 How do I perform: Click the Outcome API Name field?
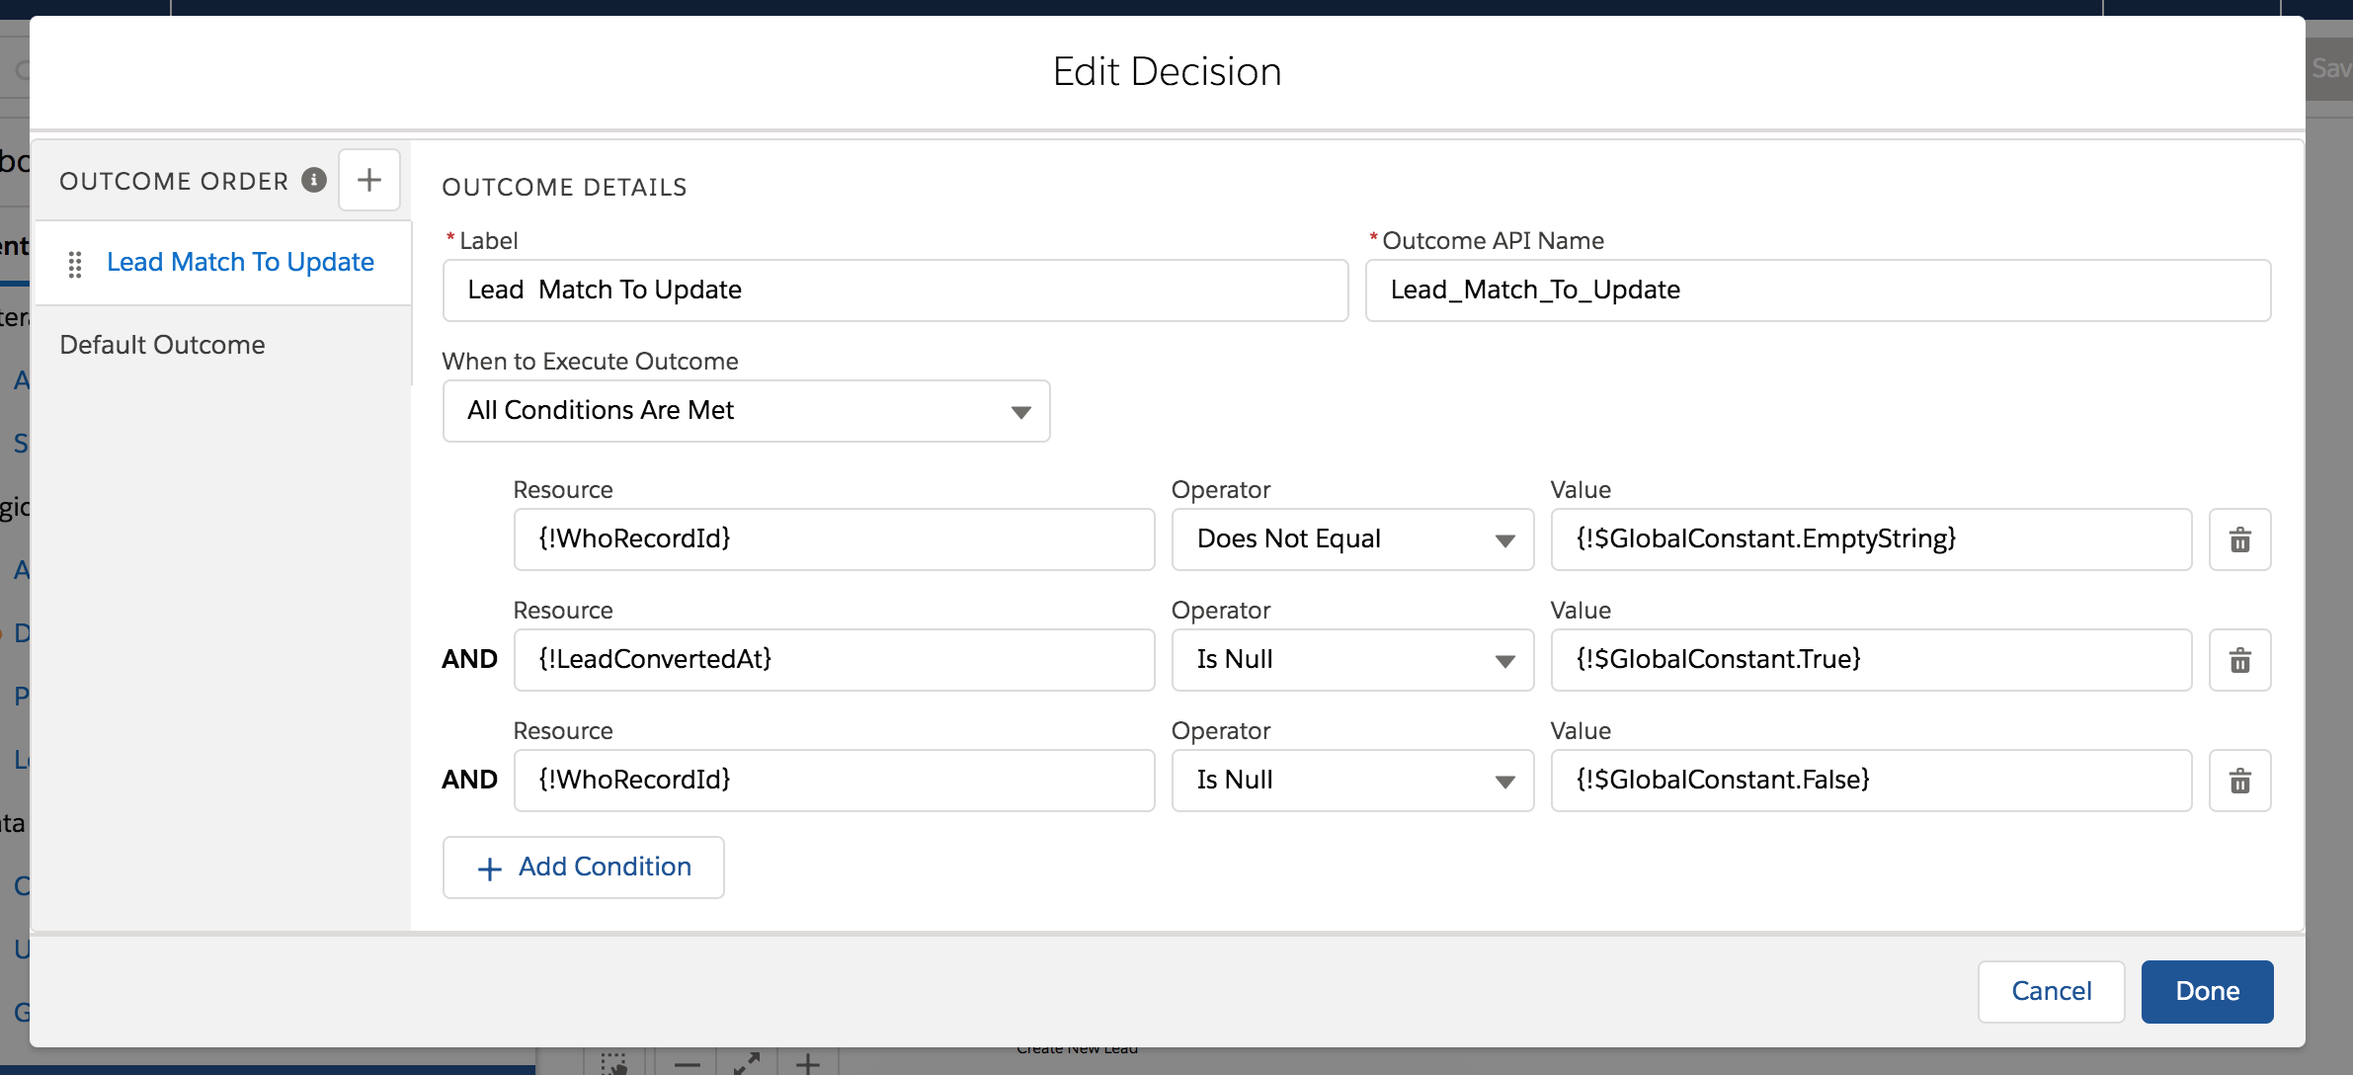(x=1817, y=290)
